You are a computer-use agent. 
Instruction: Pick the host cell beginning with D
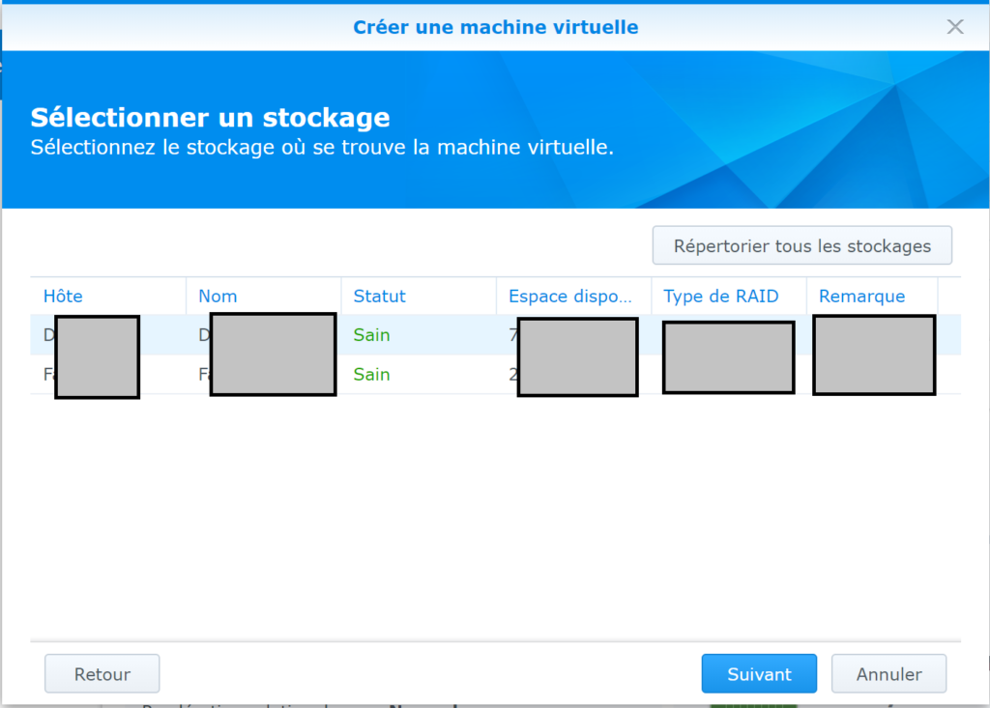(47, 335)
